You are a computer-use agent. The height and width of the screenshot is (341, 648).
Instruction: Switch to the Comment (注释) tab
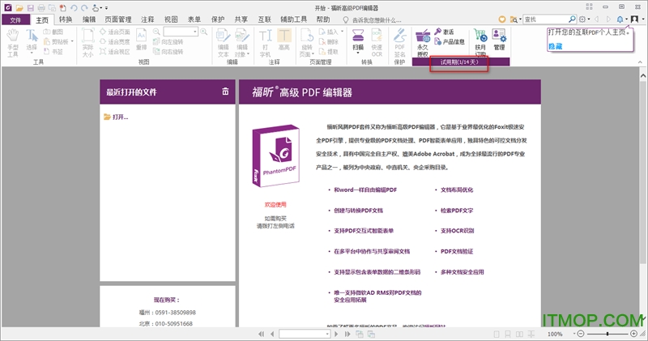147,19
